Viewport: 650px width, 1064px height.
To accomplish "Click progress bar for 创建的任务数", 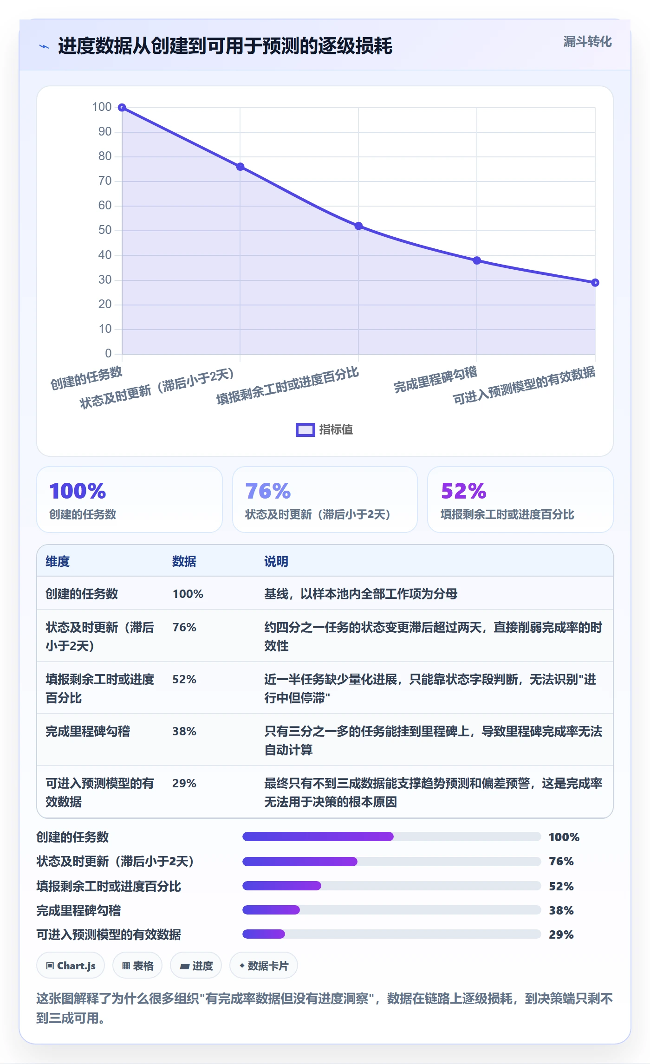I will tap(391, 837).
